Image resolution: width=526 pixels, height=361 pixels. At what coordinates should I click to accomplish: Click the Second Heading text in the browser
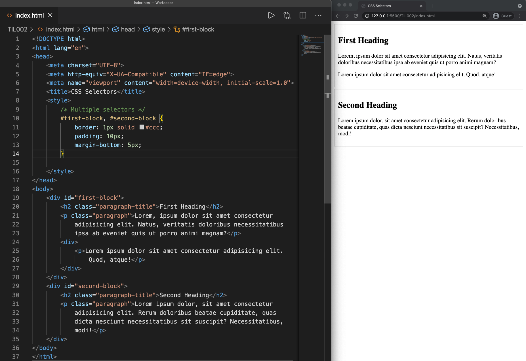click(x=367, y=105)
